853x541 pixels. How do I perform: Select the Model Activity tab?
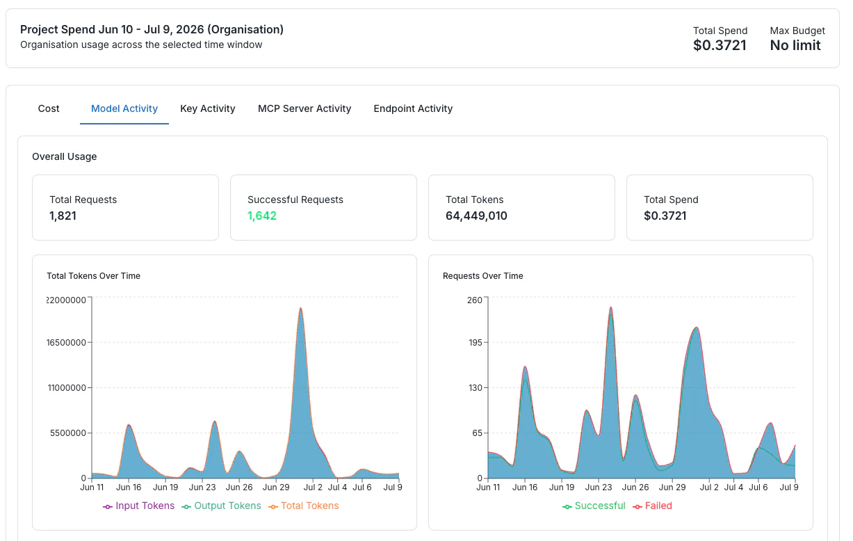tap(124, 108)
